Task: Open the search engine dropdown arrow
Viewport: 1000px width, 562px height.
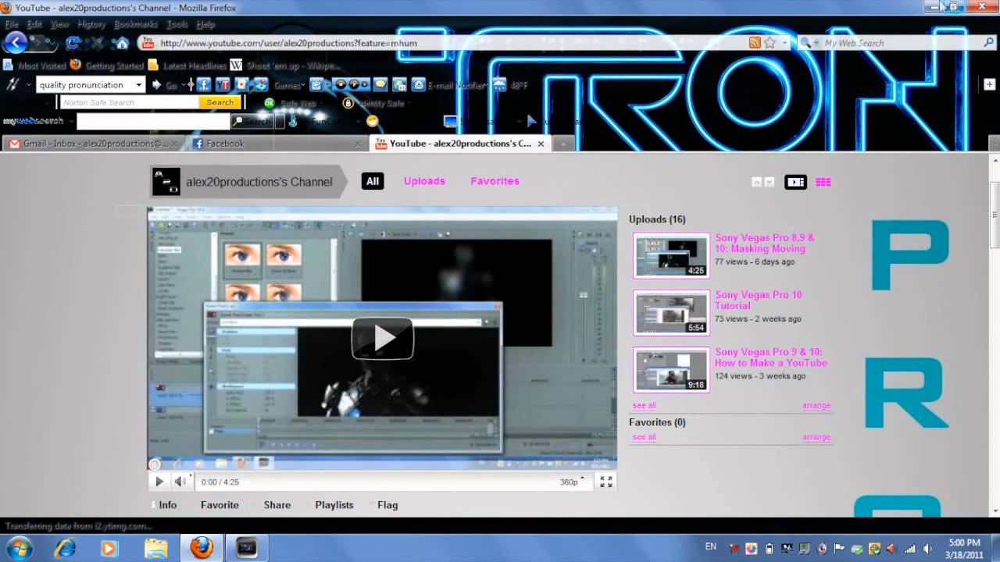Action: coord(816,43)
